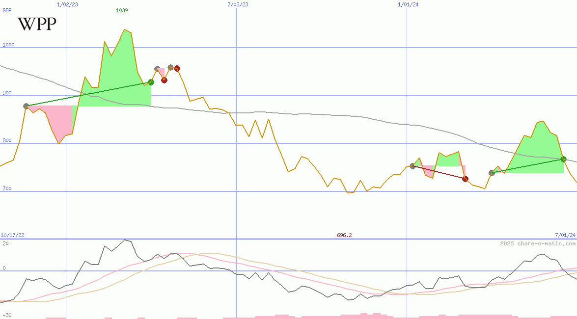The height and width of the screenshot is (319, 577).
Task: Click the GBP currency label
Action: (7, 10)
